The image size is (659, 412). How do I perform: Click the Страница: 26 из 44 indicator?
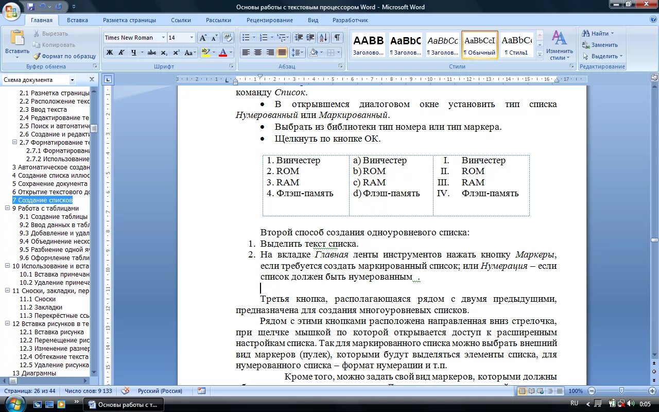point(30,391)
